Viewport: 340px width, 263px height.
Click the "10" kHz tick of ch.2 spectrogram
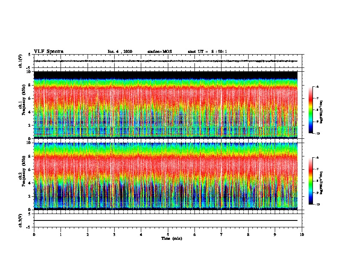pyautogui.click(x=28, y=143)
